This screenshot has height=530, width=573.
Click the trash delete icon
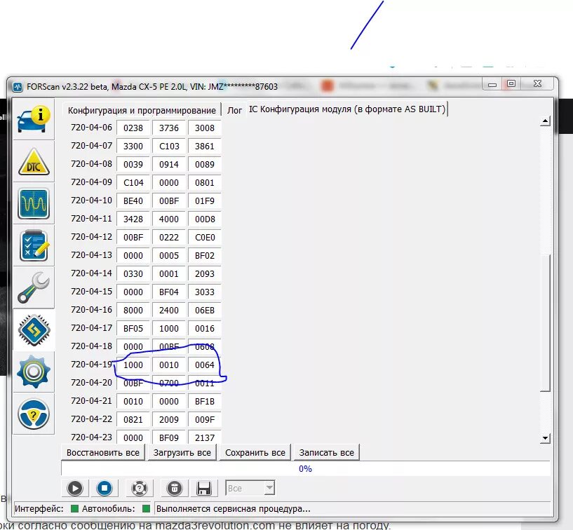click(175, 489)
